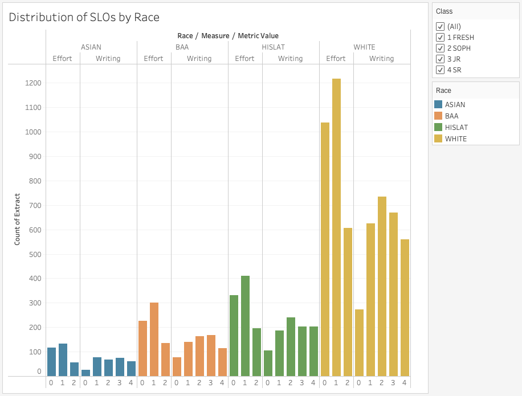Viewport: 522px width, 396px height.
Task: Pick the yellow WHITE legend swatch
Action: click(x=438, y=139)
